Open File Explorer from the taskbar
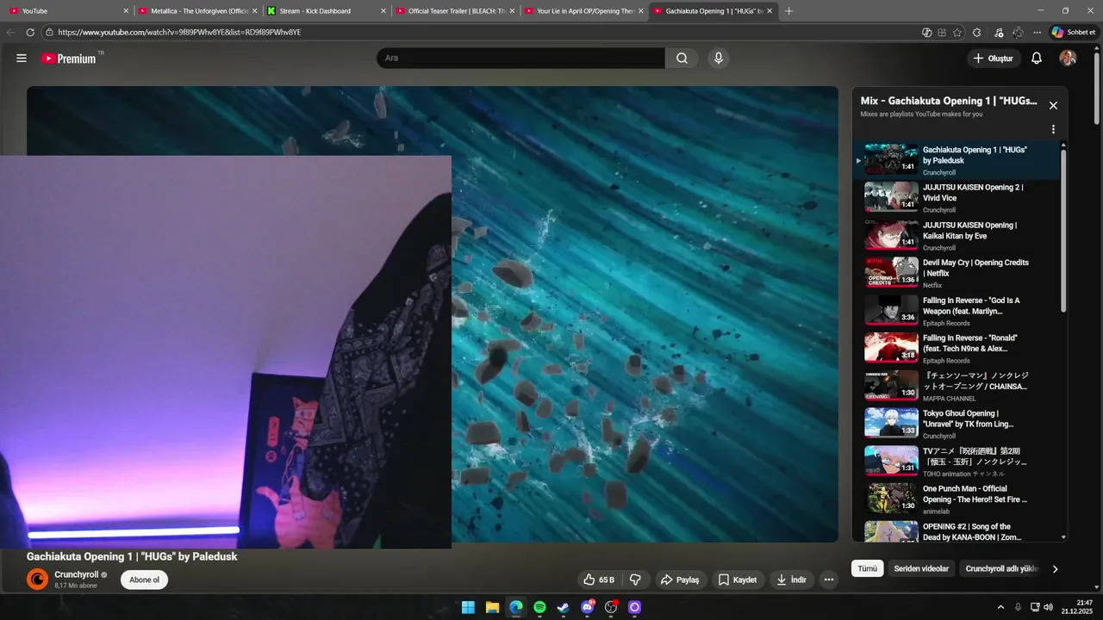 click(x=492, y=607)
